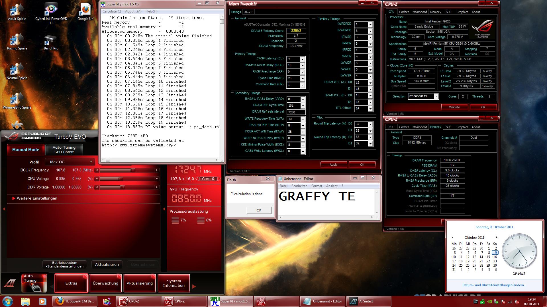Screen dimensions: 547x307
Task: Open the Cycle Time (tRAS) dropdown
Action: 303,79
